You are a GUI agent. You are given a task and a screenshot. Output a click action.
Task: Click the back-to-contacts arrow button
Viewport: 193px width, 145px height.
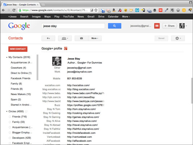48,38
